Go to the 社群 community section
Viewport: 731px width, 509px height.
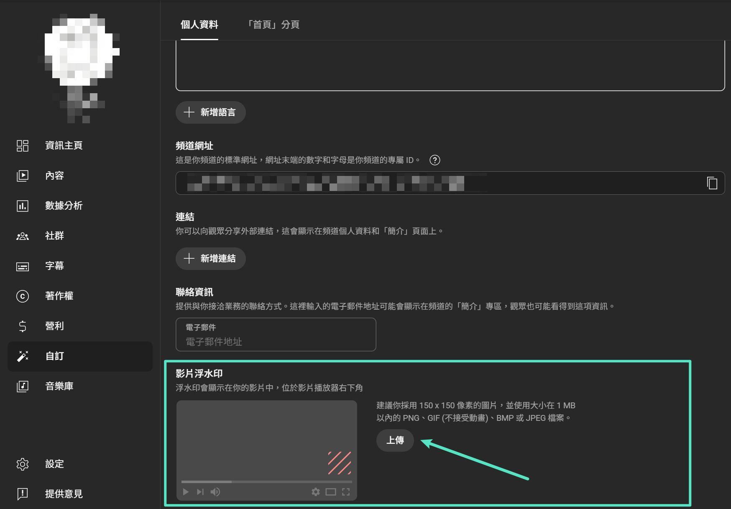pos(54,236)
